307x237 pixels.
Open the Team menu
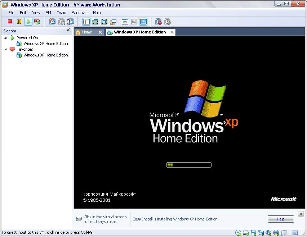(x=61, y=13)
